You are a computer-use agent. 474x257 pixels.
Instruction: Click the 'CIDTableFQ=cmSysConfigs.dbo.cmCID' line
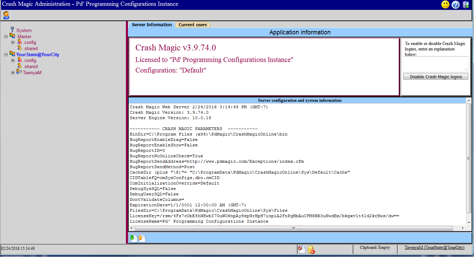tap(175, 178)
